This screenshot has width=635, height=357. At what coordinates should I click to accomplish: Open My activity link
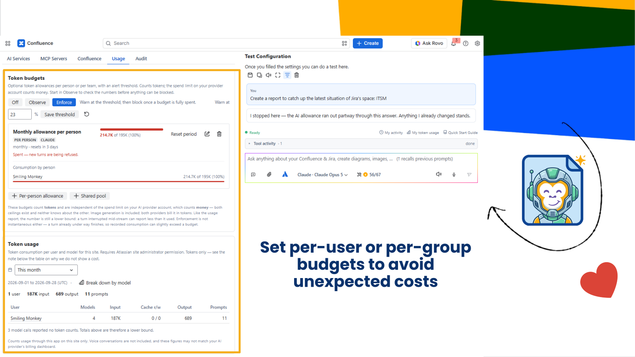pyautogui.click(x=391, y=133)
